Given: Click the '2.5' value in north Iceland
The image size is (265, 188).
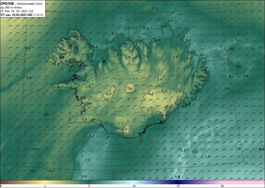Looking at the screenshot, I should [128, 57].
